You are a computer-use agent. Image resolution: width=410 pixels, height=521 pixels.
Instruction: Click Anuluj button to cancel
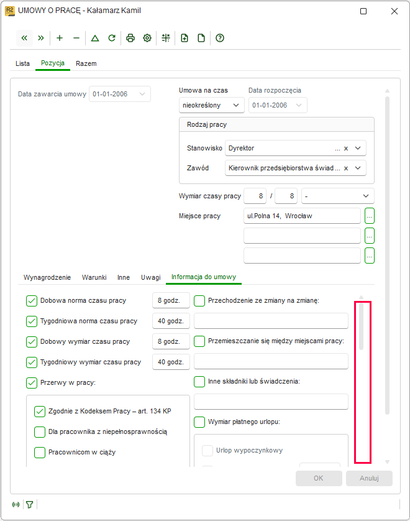(x=369, y=479)
